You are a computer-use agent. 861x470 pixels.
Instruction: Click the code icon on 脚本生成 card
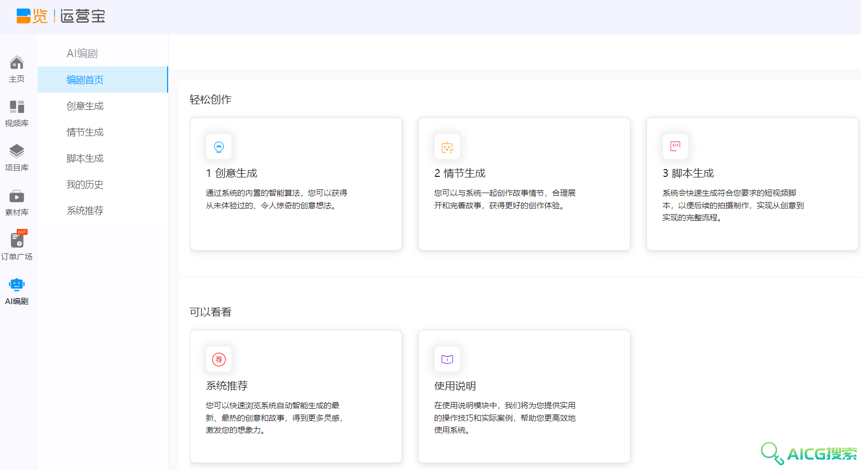(x=676, y=147)
